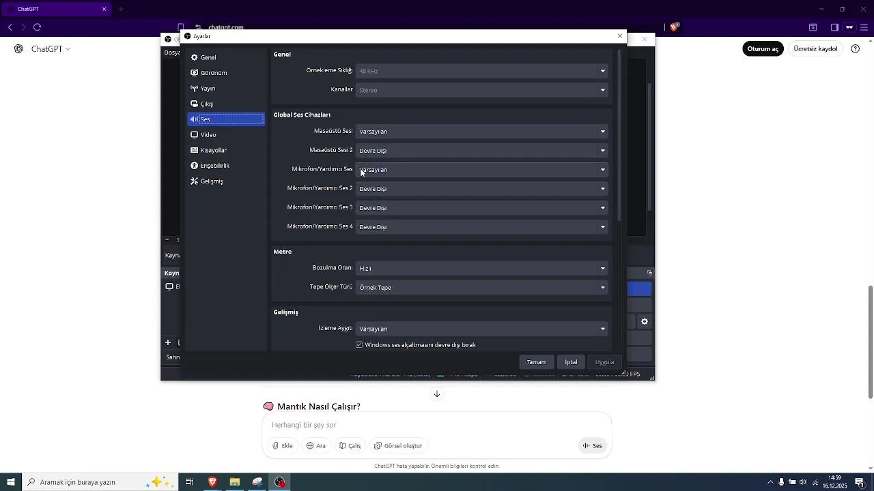Image resolution: width=874 pixels, height=491 pixels.
Task: Open the Mikrofon/Yardımcı Ses 4 dropdown
Action: [481, 227]
